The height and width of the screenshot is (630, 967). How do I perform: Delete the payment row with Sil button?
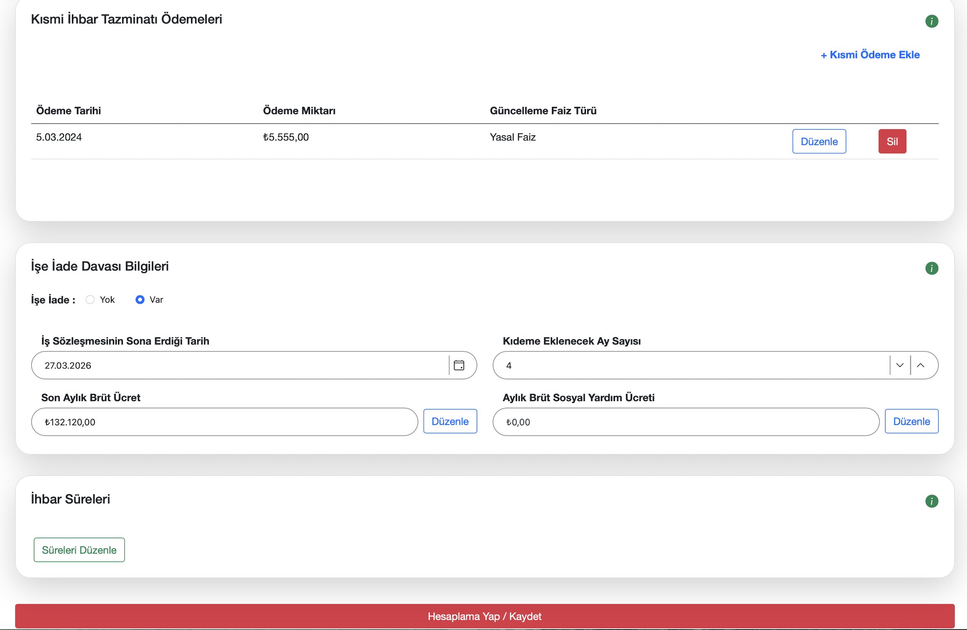[892, 142]
